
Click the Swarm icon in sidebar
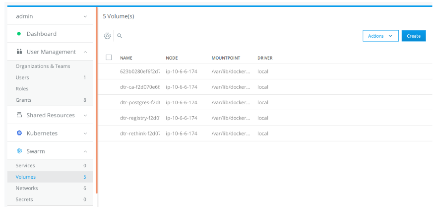(19, 151)
